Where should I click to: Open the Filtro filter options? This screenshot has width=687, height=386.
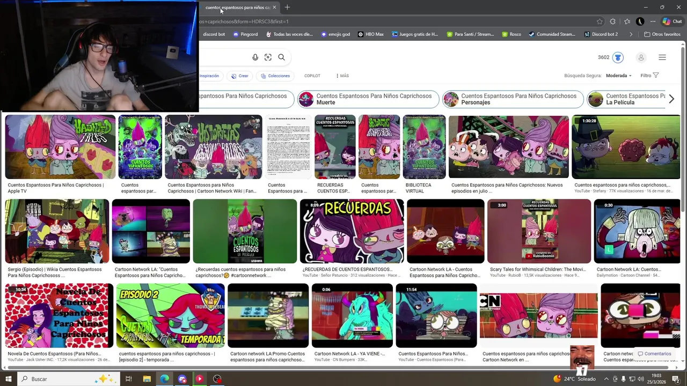[x=649, y=76]
